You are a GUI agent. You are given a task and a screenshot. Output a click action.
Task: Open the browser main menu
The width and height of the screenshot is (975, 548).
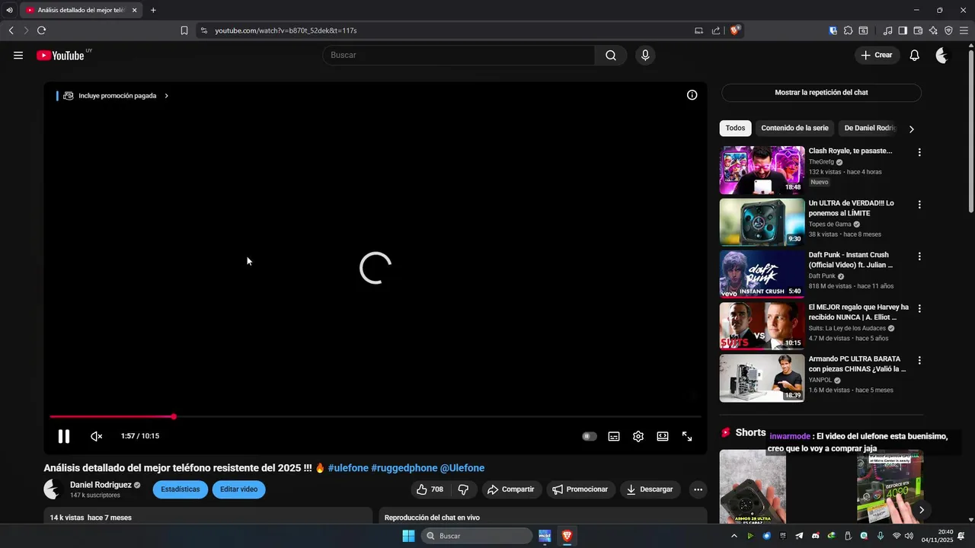tap(964, 30)
